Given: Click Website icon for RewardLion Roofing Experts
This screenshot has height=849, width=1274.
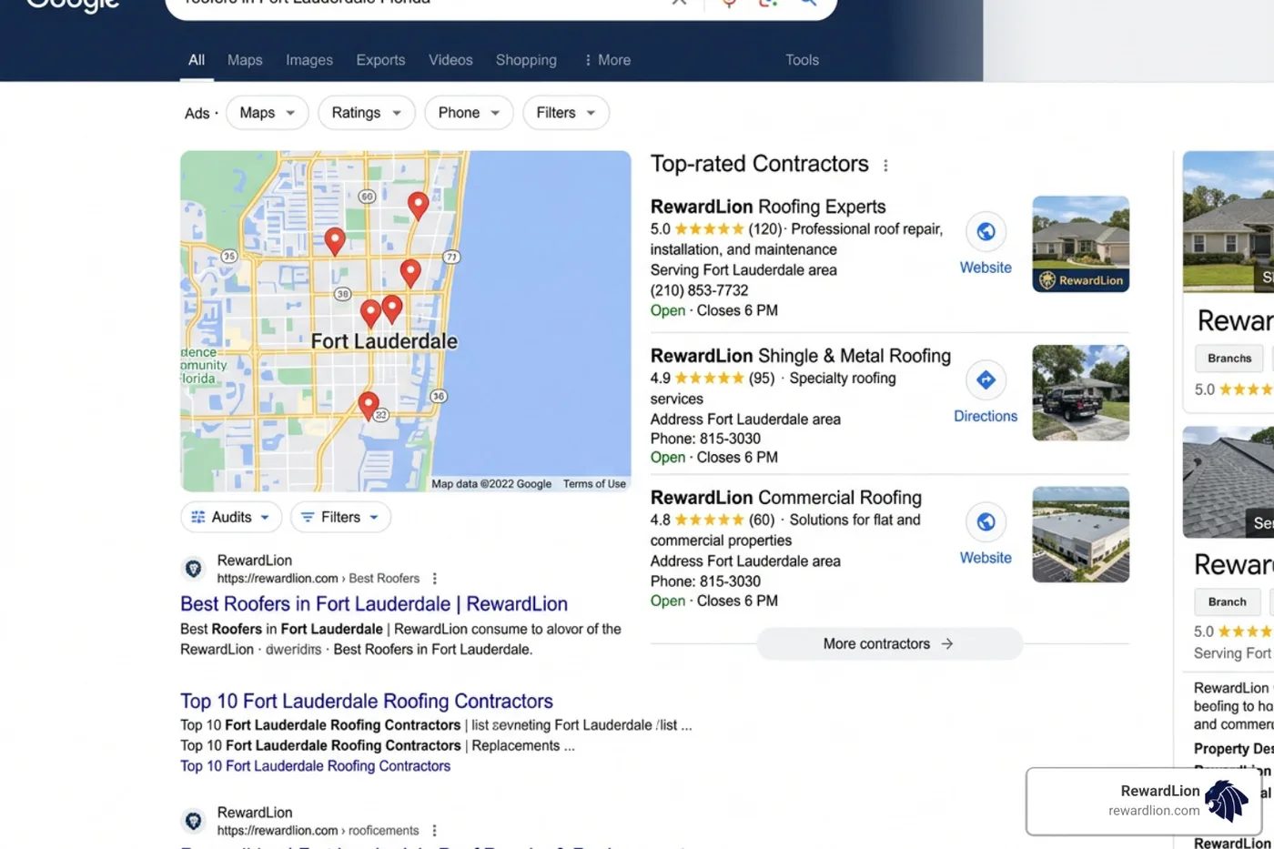Looking at the screenshot, I should coord(986,232).
